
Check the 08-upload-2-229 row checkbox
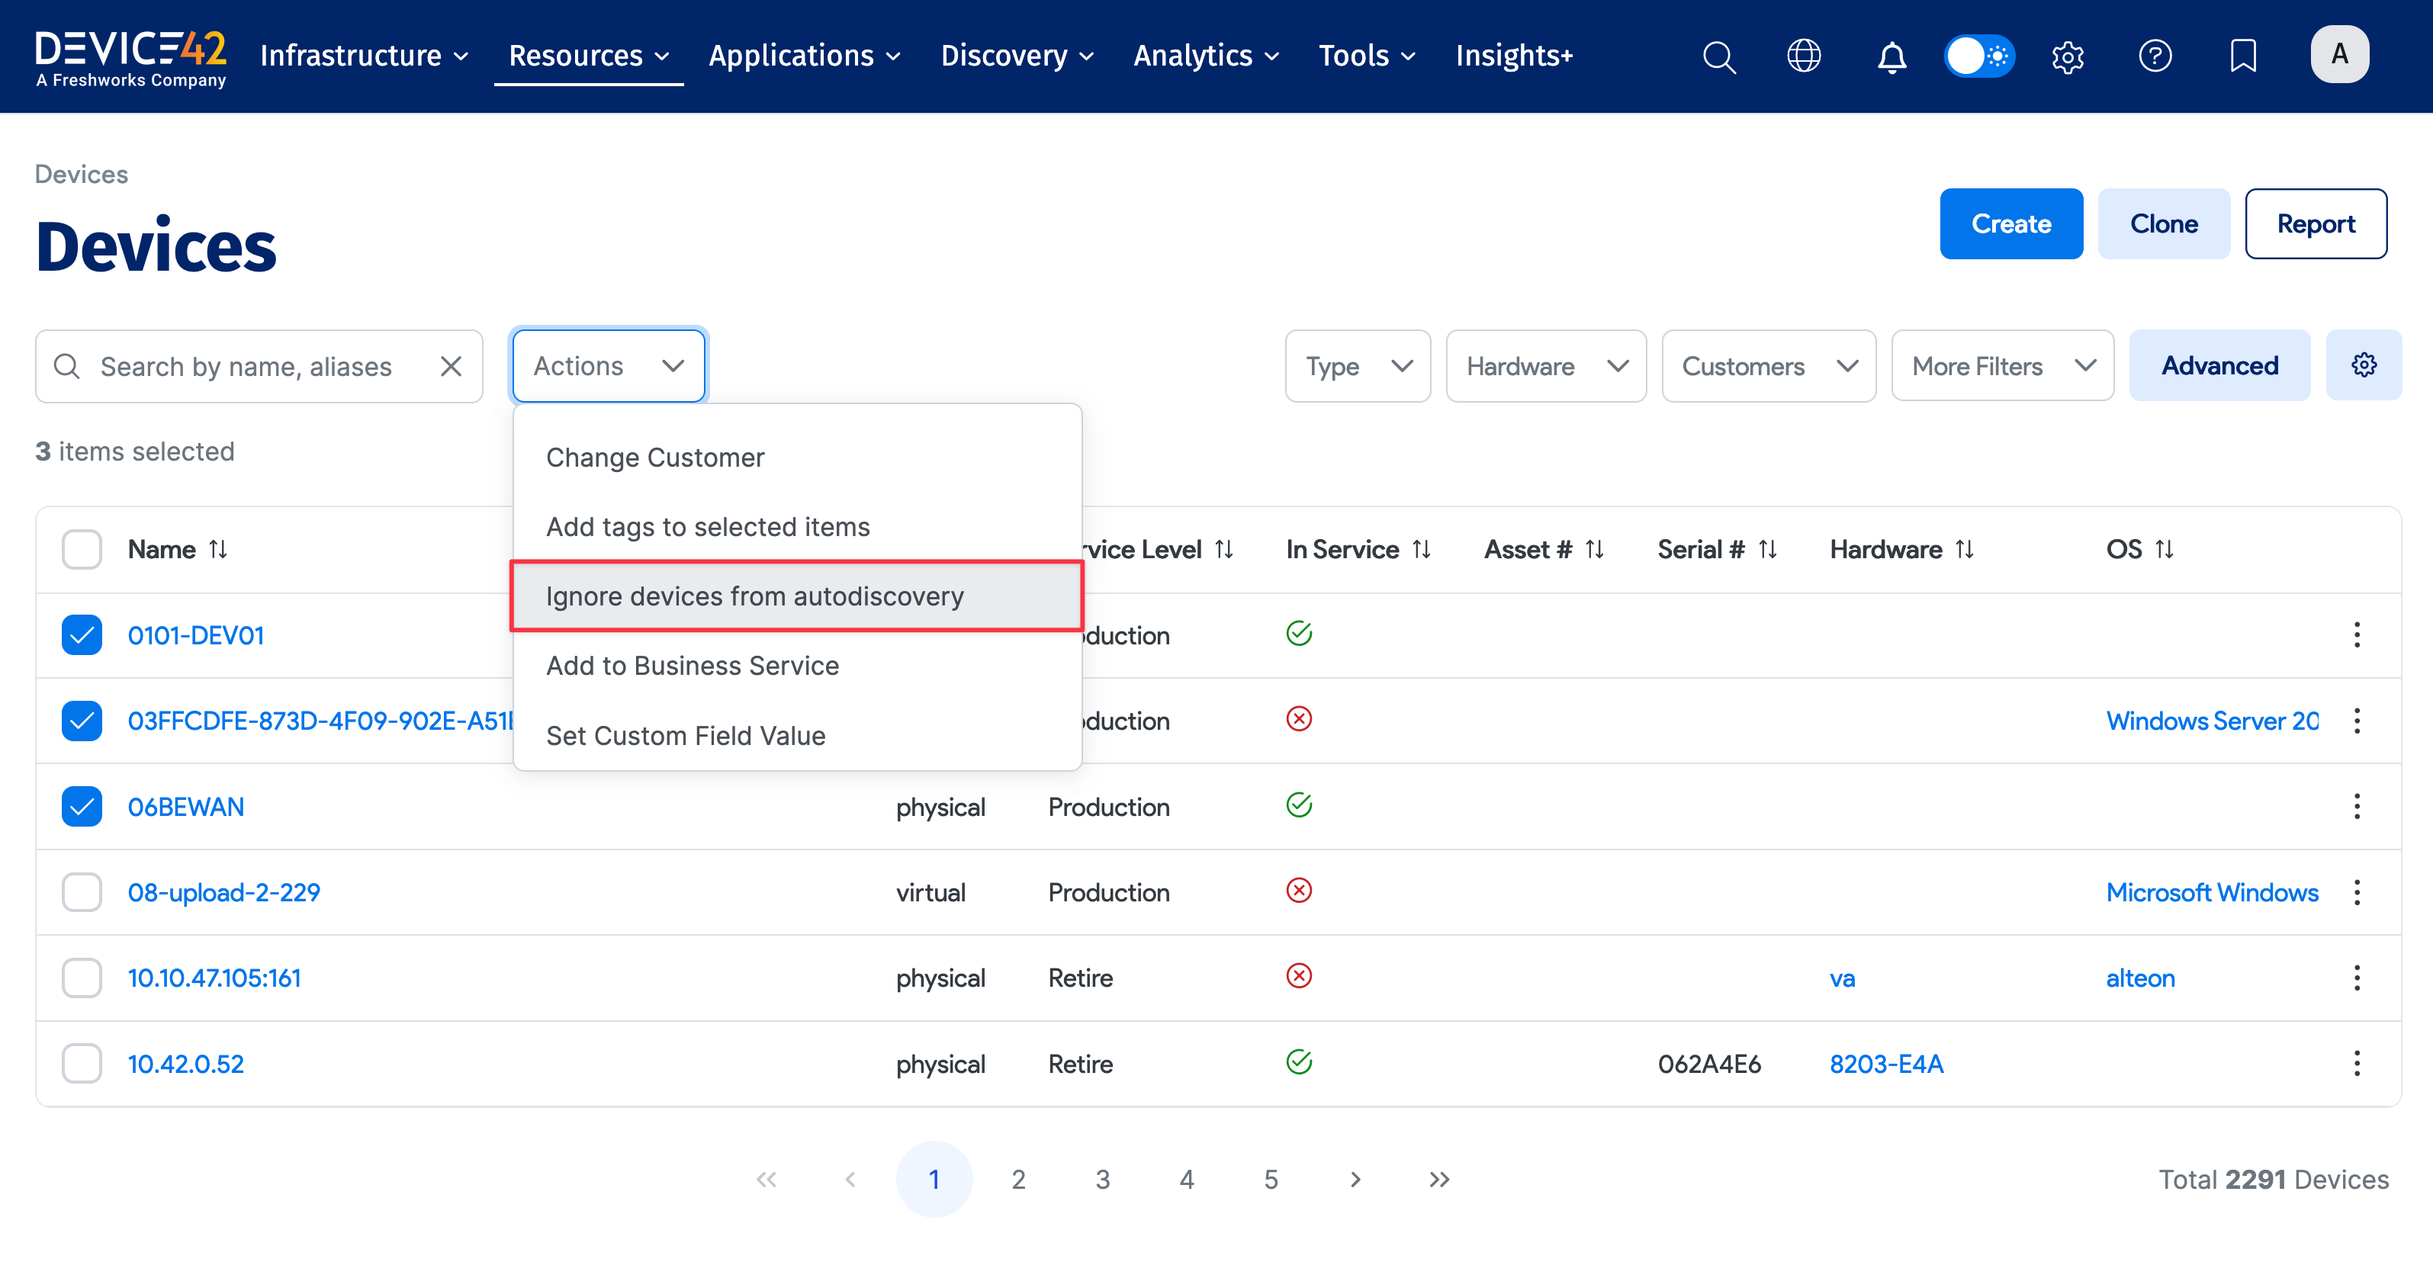point(82,892)
